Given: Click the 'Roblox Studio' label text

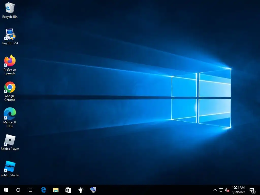Looking at the screenshot, I should tap(10, 175).
